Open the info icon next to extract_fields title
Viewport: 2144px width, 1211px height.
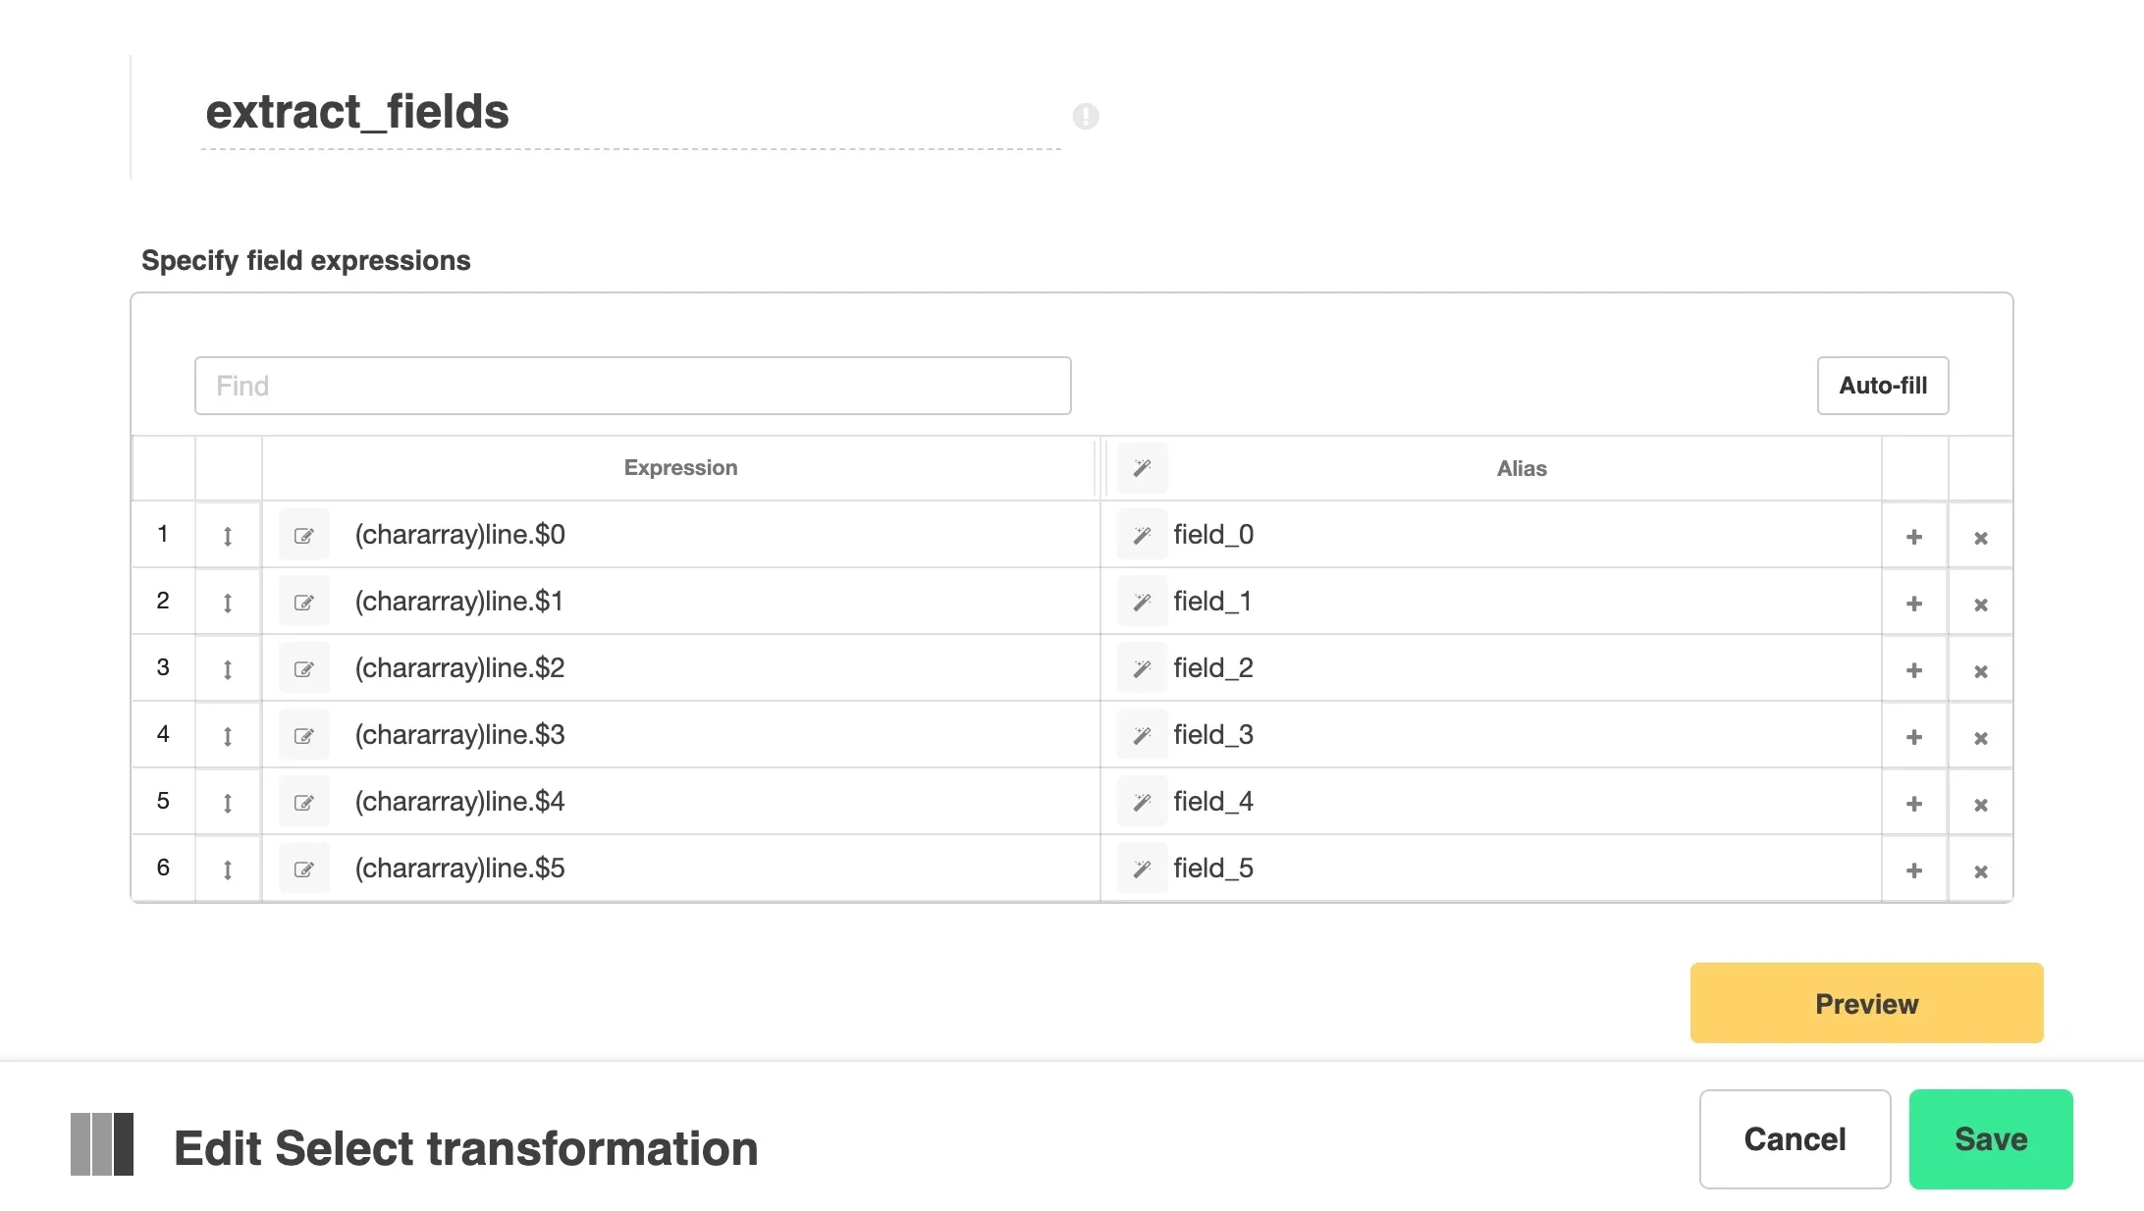(x=1085, y=116)
